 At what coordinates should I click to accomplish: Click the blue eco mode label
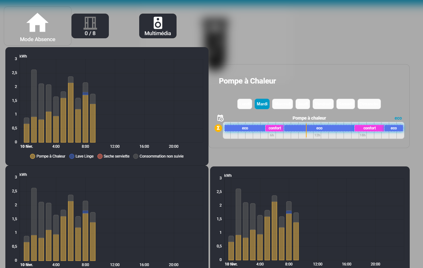(x=398, y=118)
